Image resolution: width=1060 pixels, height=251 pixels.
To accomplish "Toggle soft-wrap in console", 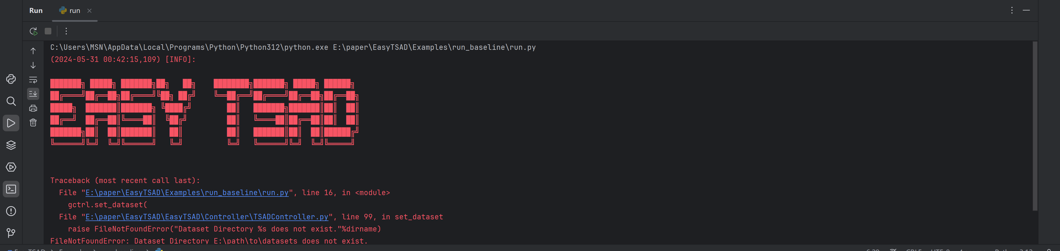I will click(x=33, y=80).
